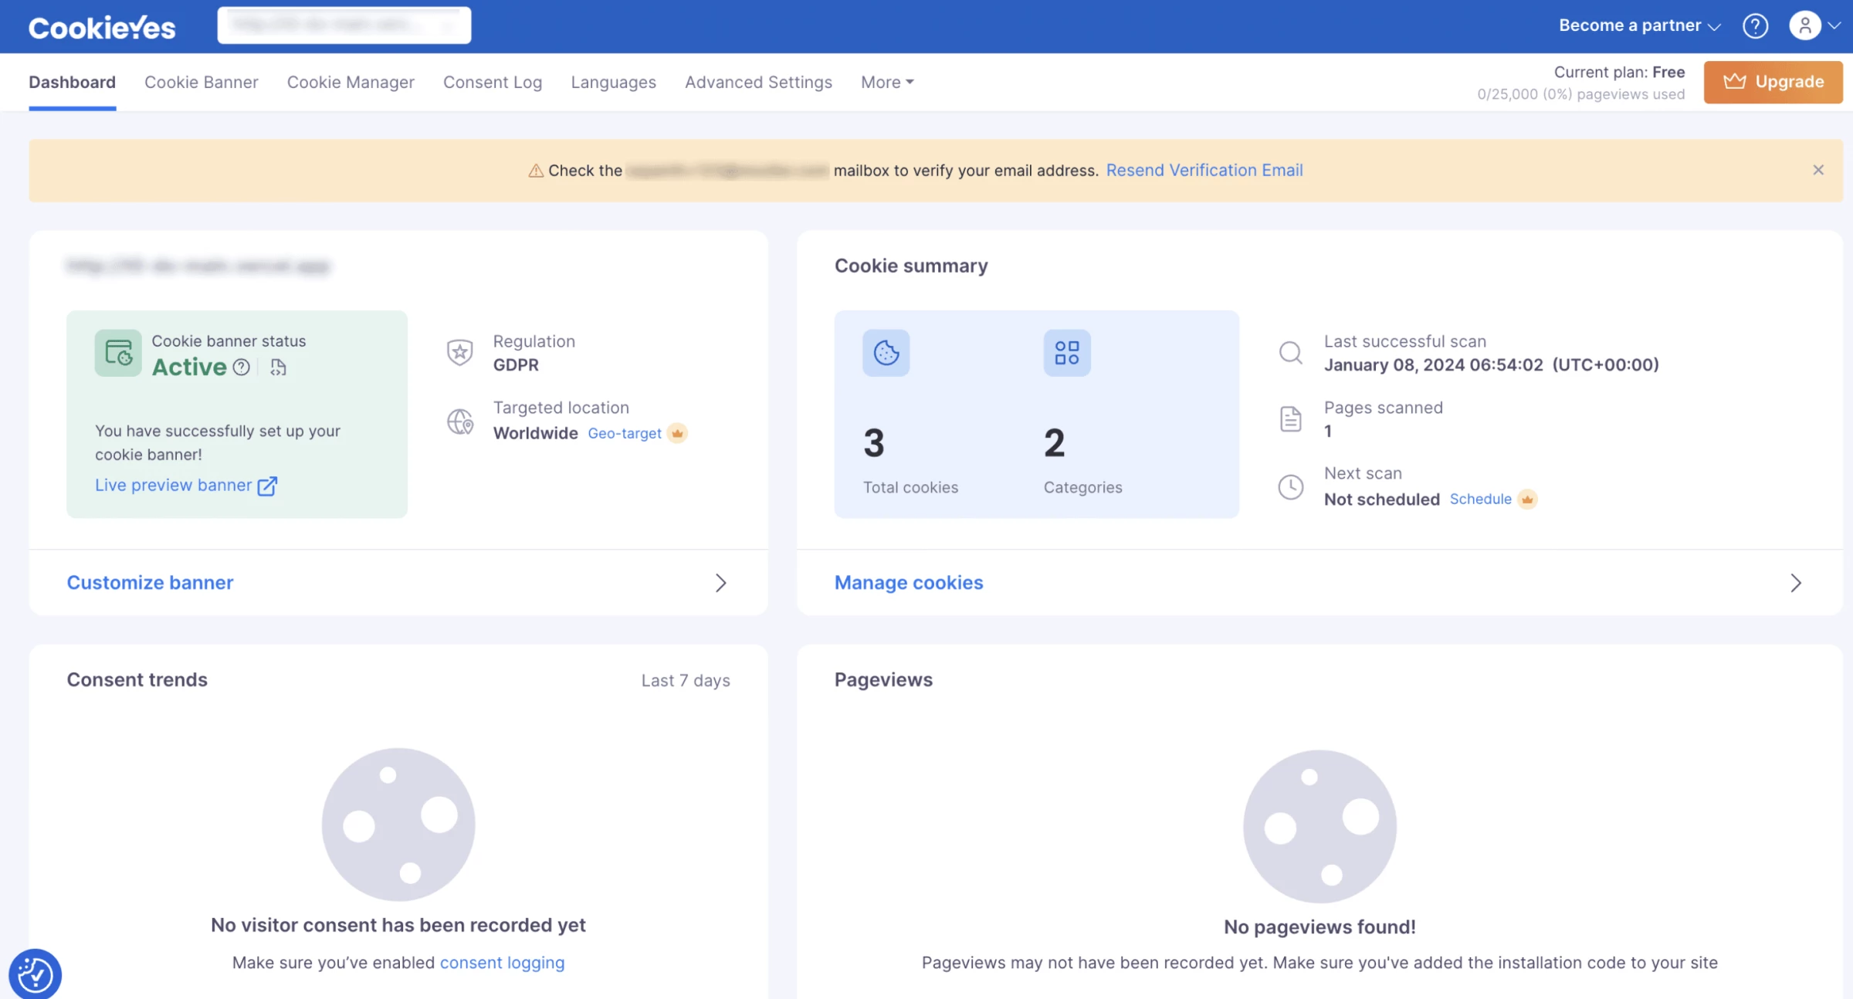
Task: Open the cookie consent widget in corner
Action: click(35, 974)
